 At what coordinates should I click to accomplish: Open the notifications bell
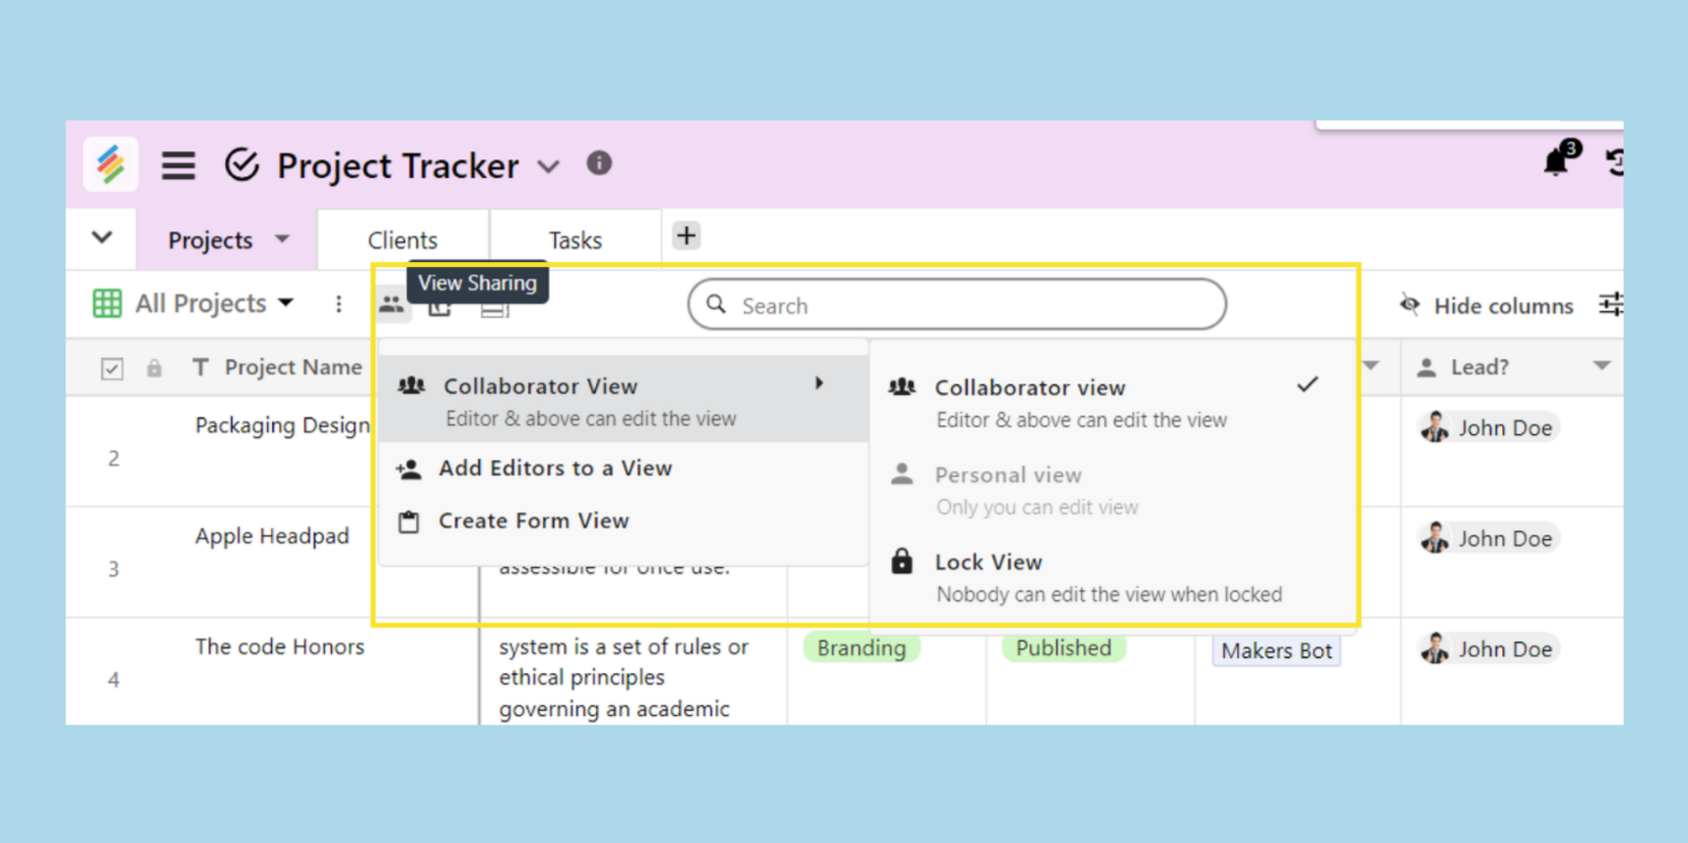click(1556, 161)
